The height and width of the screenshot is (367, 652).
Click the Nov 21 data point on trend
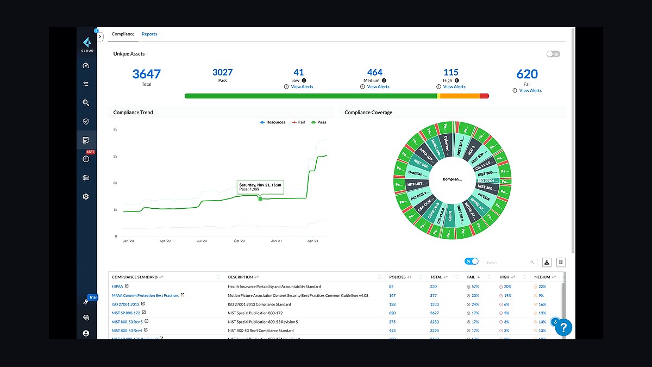point(260,199)
